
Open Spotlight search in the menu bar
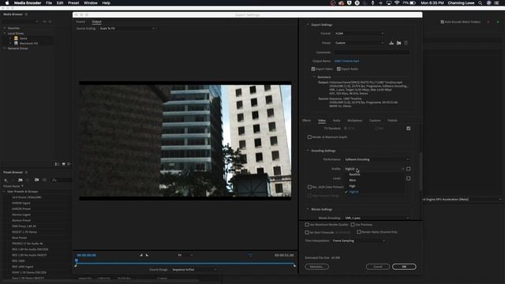[481, 3]
